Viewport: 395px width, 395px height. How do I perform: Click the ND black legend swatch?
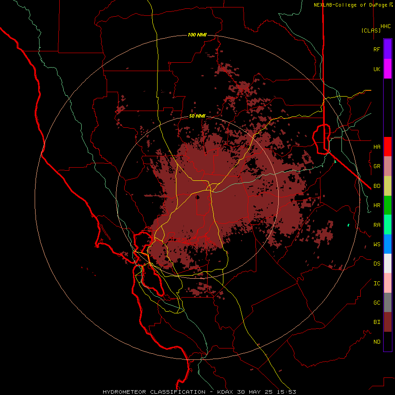click(x=388, y=341)
